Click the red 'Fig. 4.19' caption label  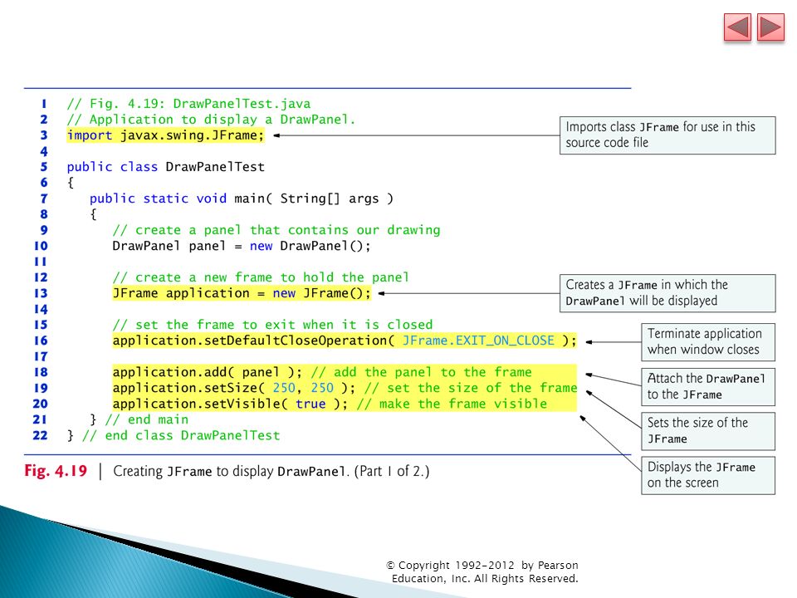click(56, 471)
